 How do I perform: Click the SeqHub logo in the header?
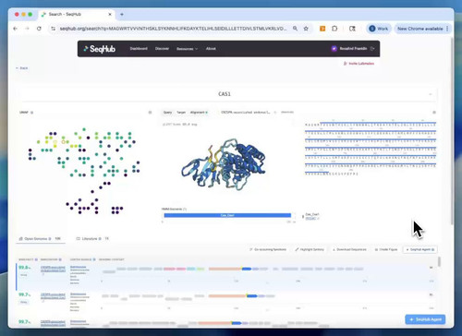pos(100,49)
